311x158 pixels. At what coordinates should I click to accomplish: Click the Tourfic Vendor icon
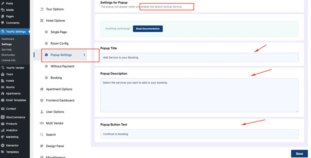click(2, 68)
